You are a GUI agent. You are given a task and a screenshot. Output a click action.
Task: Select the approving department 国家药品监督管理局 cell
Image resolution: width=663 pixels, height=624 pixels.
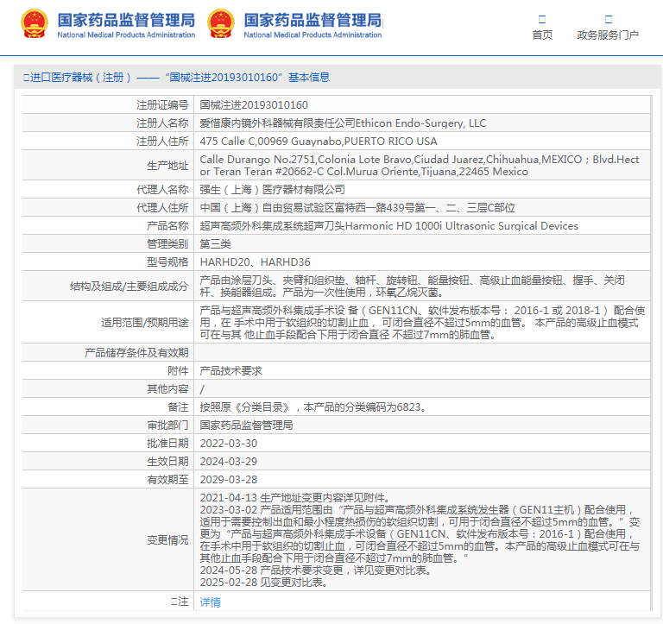tap(246, 425)
